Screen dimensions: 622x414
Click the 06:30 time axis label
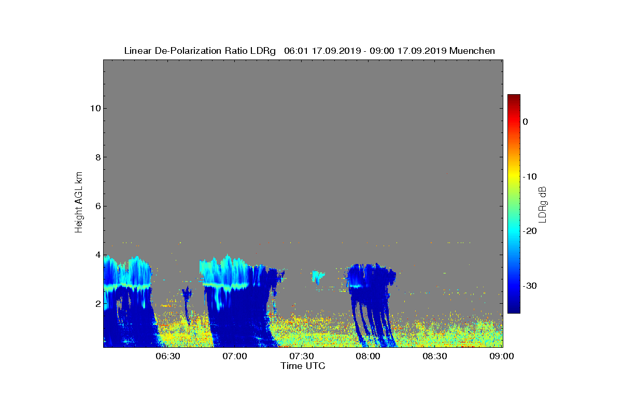[167, 356]
